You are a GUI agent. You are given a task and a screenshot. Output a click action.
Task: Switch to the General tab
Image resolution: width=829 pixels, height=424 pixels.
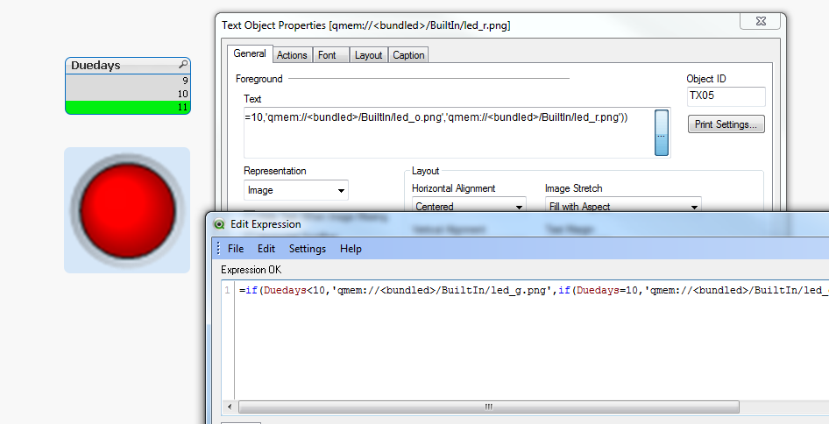[x=250, y=53]
